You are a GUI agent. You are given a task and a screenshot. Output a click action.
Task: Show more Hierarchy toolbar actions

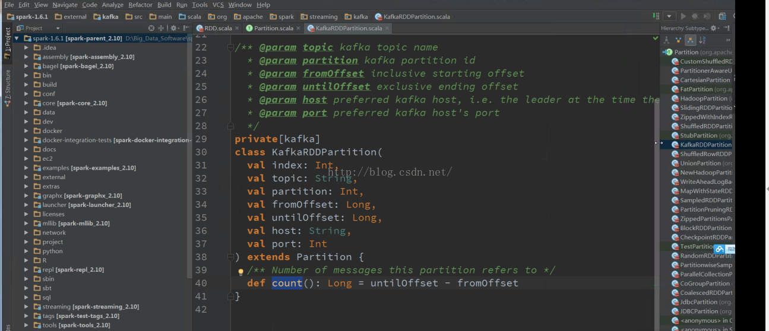point(728,40)
